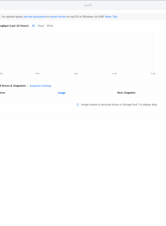Click the Drives & Snapshots heading

click(12, 86)
